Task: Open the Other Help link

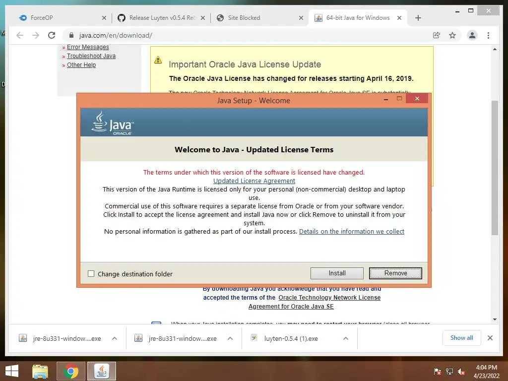Action: click(x=81, y=65)
